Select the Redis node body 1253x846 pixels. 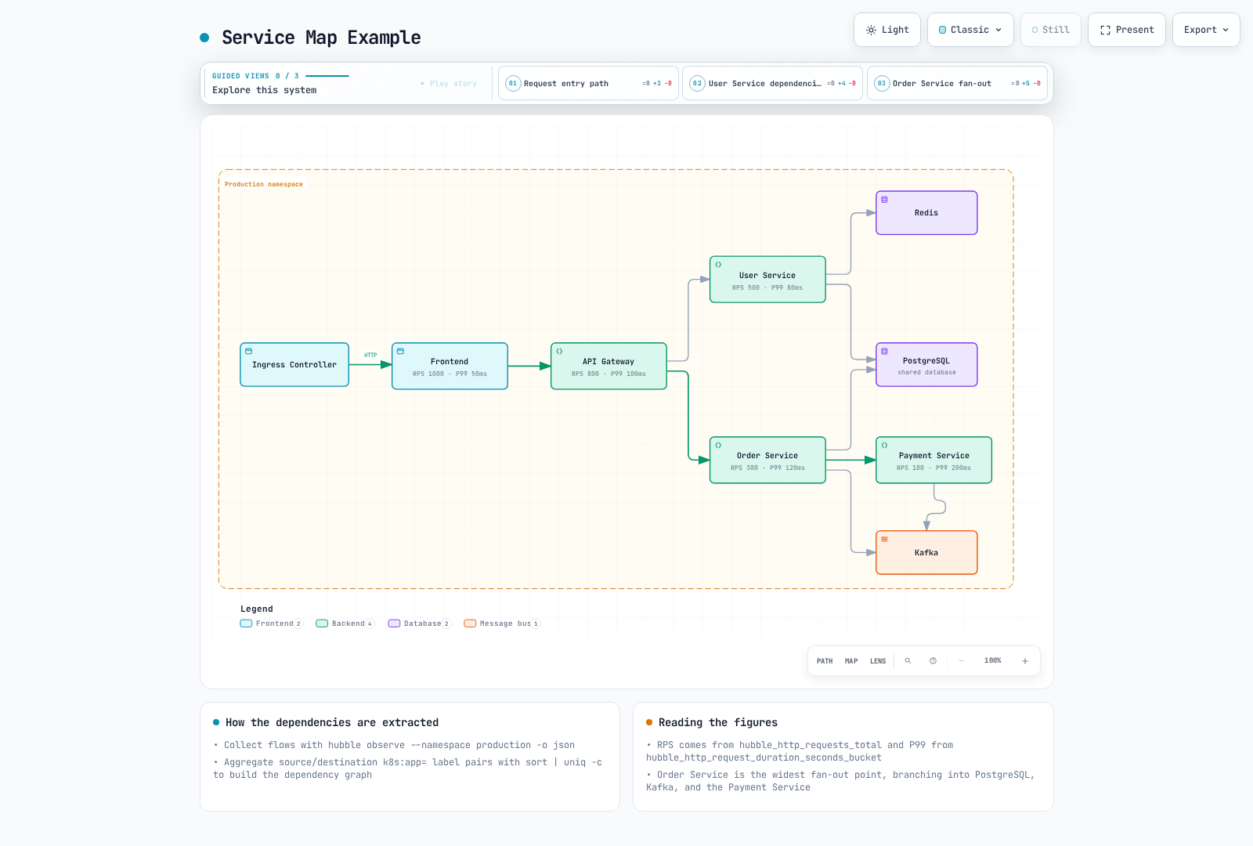[x=926, y=213]
